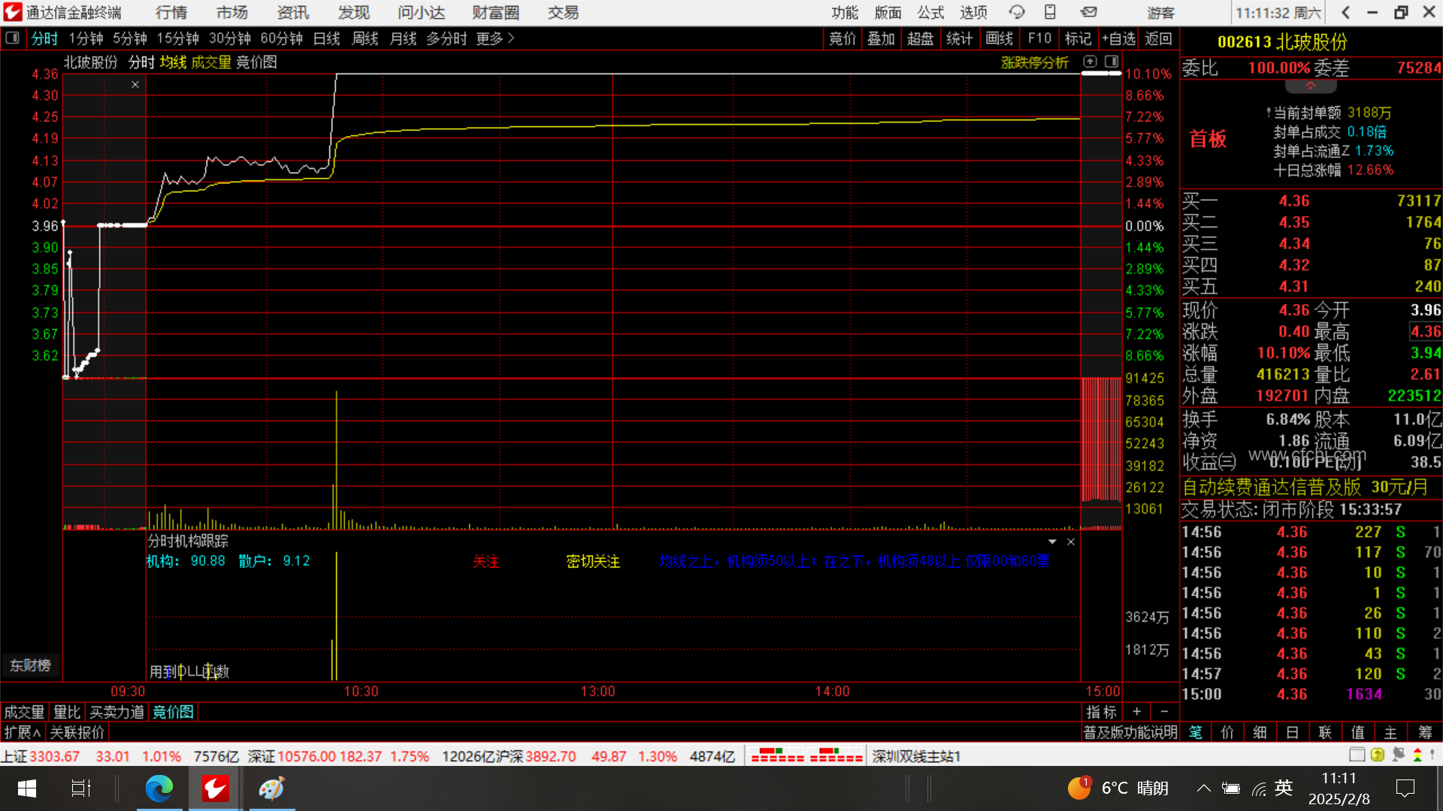This screenshot has height=811, width=1443.
Task: Open Microsoft Edge from the taskbar
Action: pos(159,788)
